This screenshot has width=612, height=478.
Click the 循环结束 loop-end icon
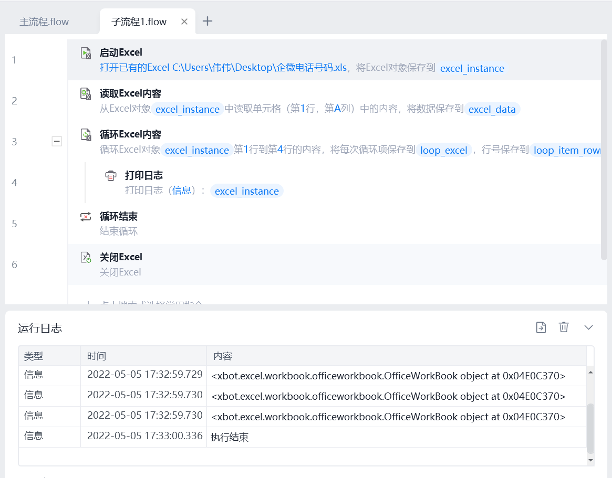pyautogui.click(x=86, y=217)
